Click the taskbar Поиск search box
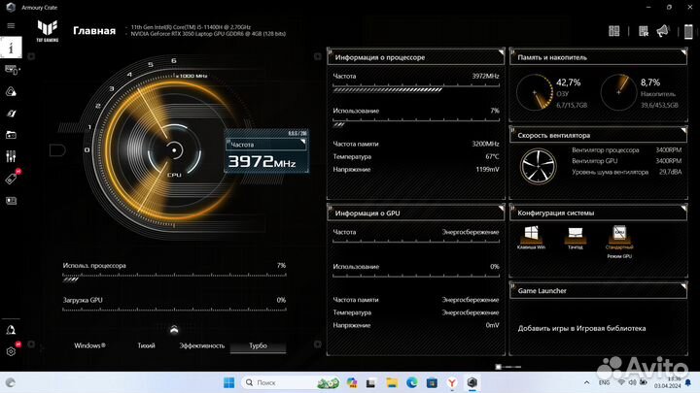 pyautogui.click(x=291, y=382)
